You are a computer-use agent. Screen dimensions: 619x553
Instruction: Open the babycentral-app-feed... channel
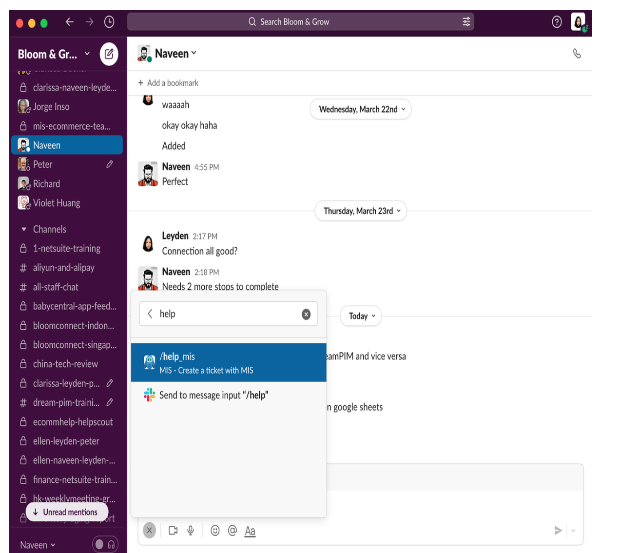coord(67,306)
